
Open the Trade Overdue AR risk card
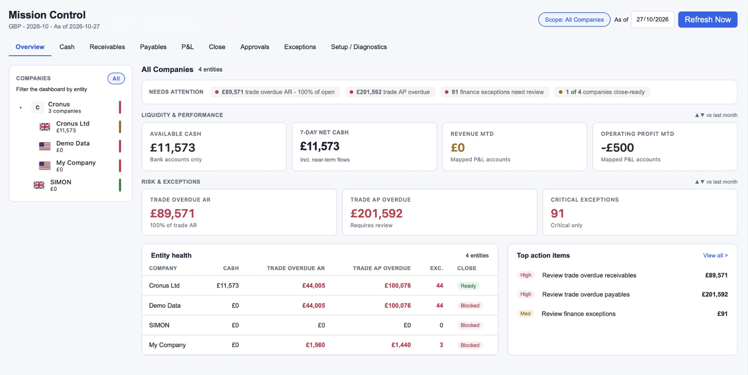(239, 212)
